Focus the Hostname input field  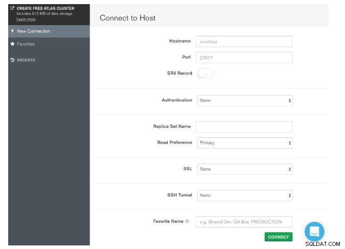(x=244, y=42)
